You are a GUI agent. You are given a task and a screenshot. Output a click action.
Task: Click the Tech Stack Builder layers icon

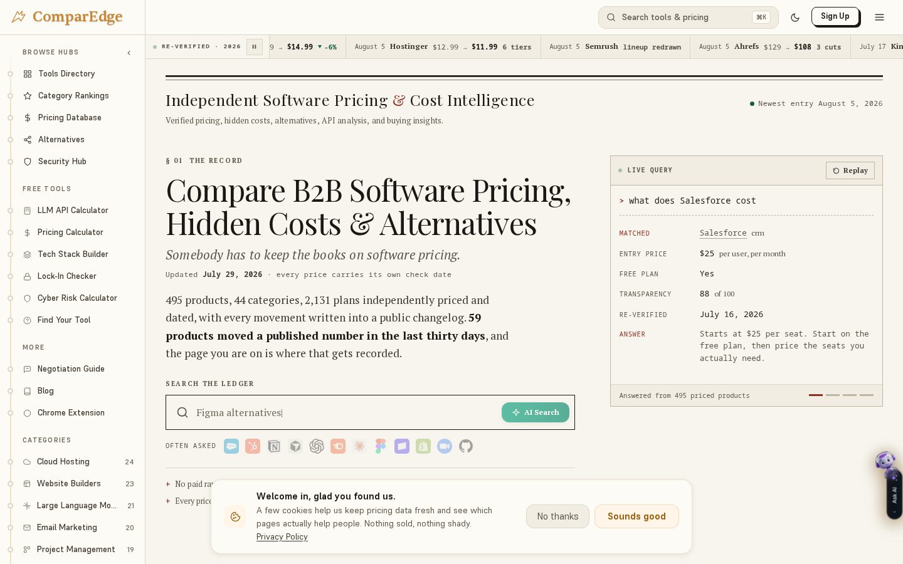click(x=27, y=254)
